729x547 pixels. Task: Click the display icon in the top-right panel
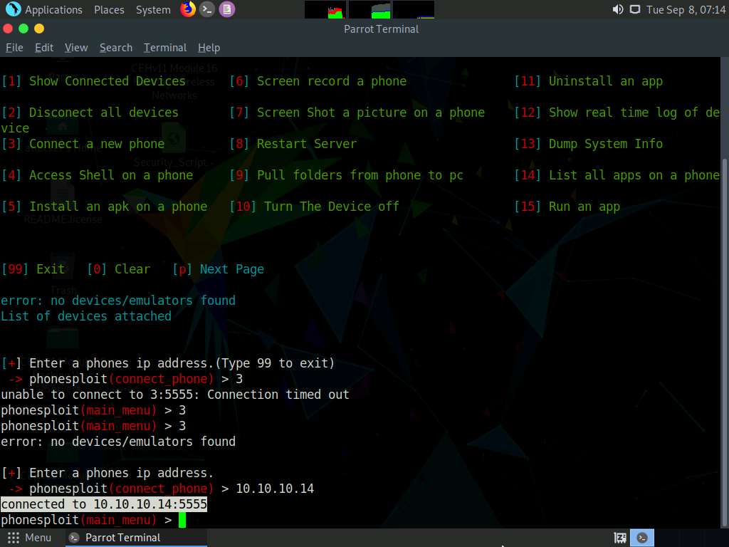[635, 9]
